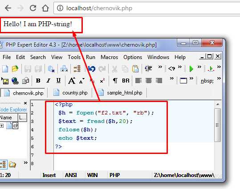This screenshot has width=240, height=189.
Task: Switch to the country.php tab
Action: point(70,93)
